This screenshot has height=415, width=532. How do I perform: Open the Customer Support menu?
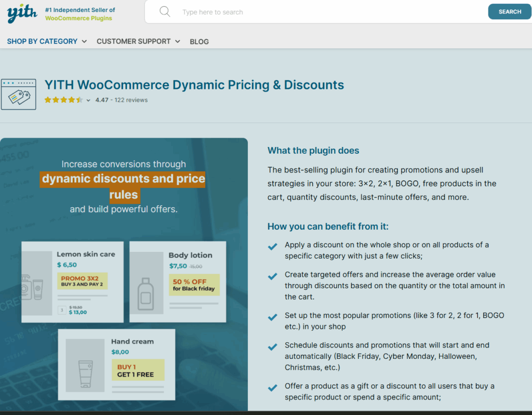coord(138,42)
